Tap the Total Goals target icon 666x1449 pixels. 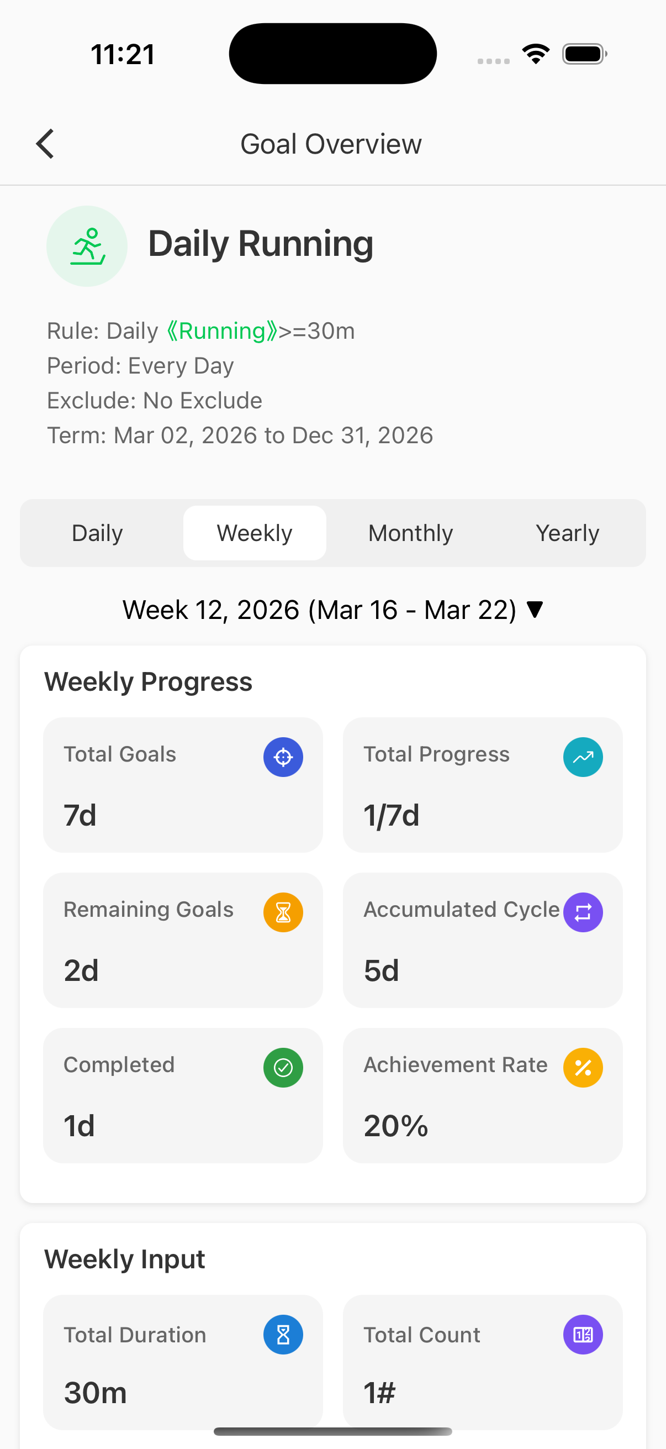(283, 757)
